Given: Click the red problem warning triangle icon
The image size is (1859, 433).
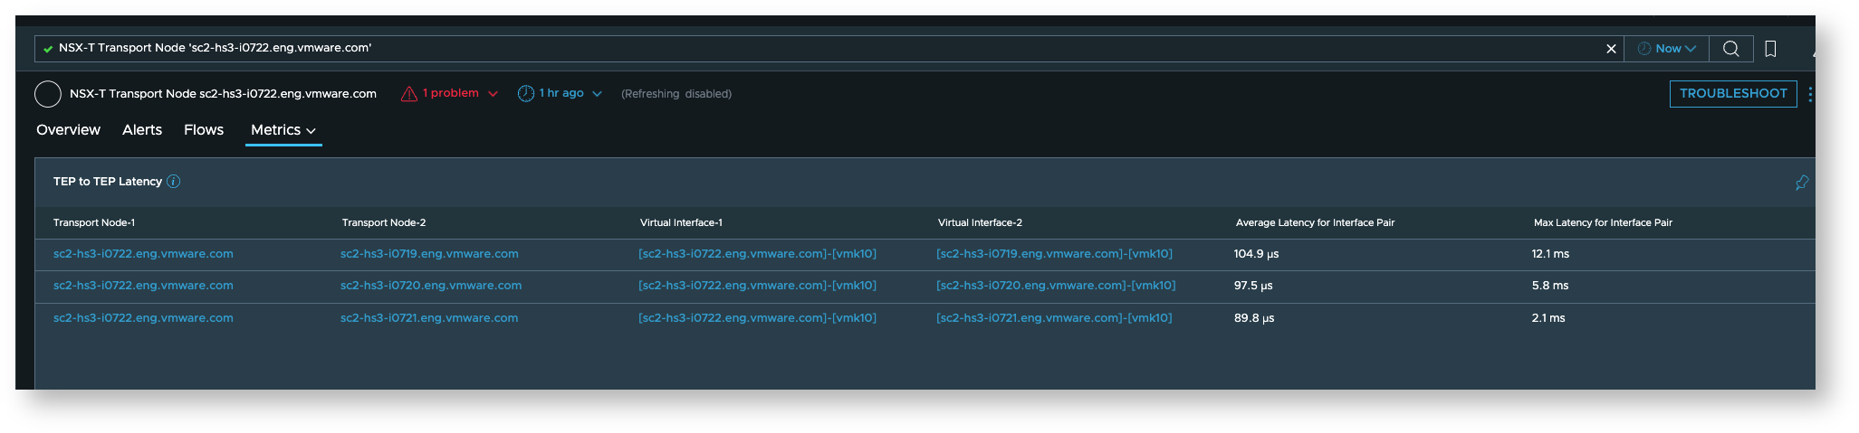Looking at the screenshot, I should point(409,94).
